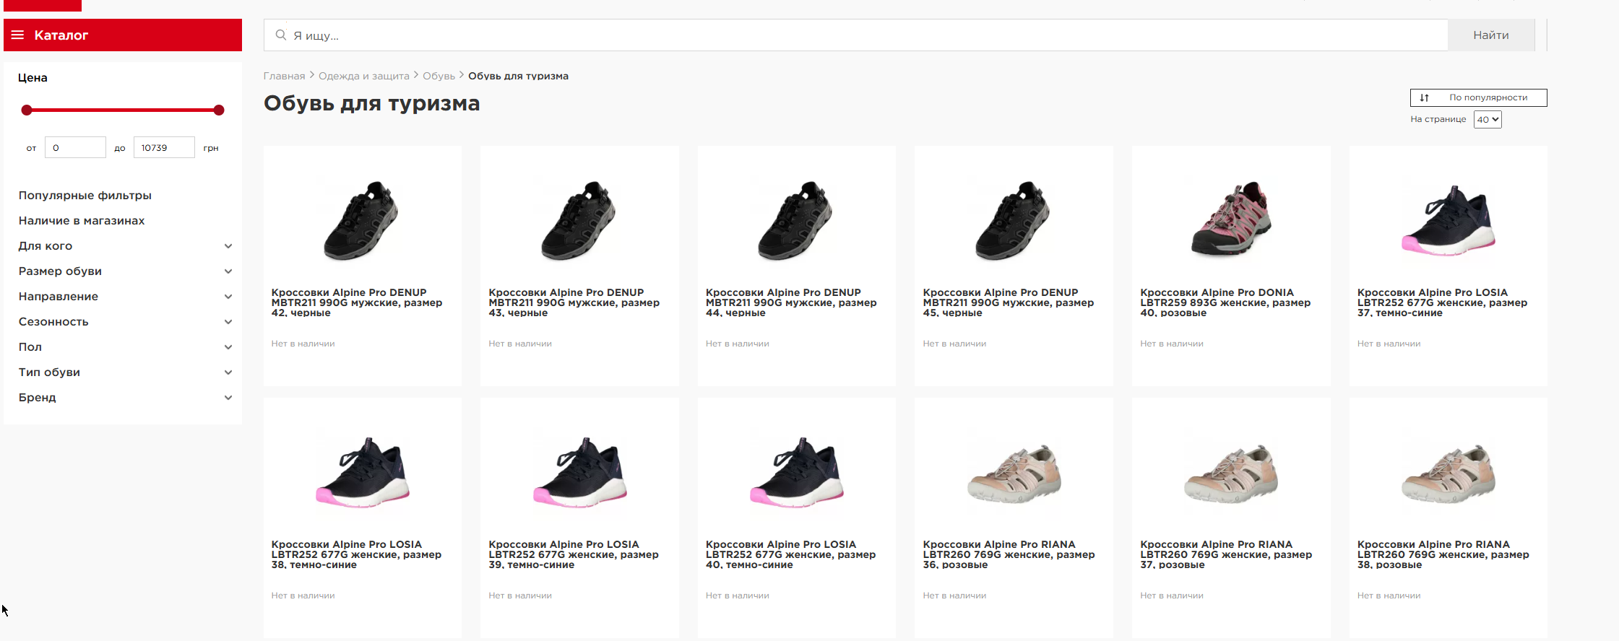Click the red Каталог button label

[x=61, y=35]
